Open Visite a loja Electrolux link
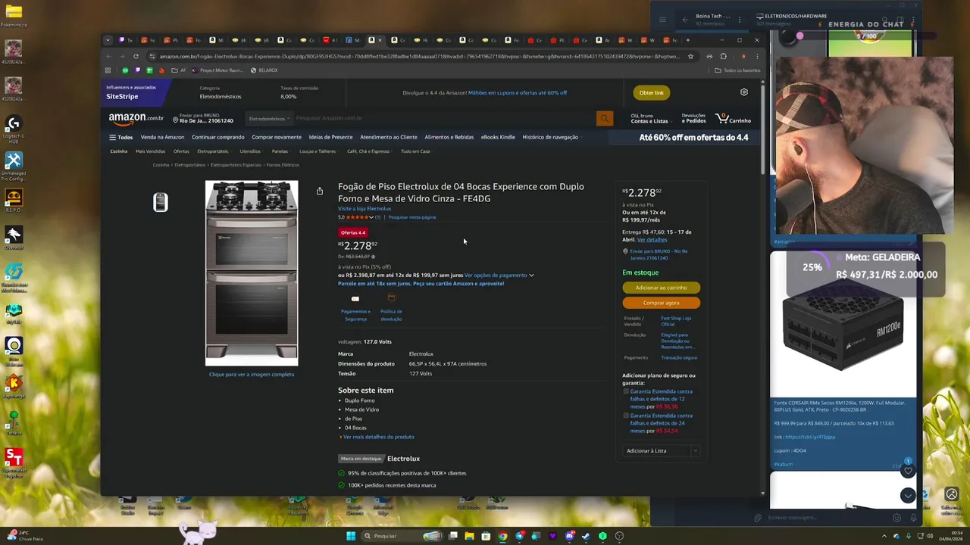Image resolution: width=970 pixels, height=545 pixels. click(x=365, y=209)
